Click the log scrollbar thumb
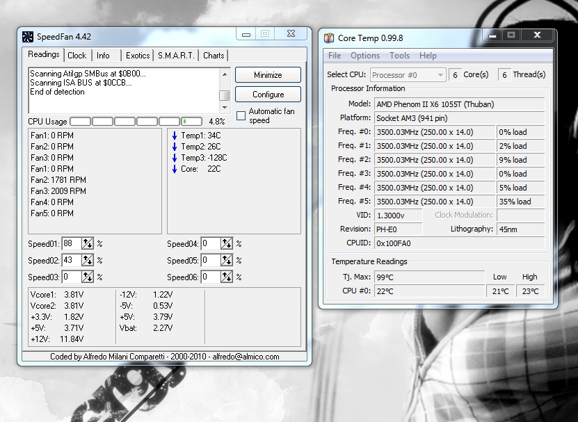 coord(225,95)
